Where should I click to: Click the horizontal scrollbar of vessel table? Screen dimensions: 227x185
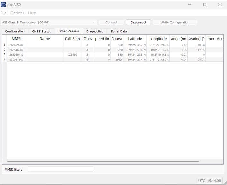point(103,162)
